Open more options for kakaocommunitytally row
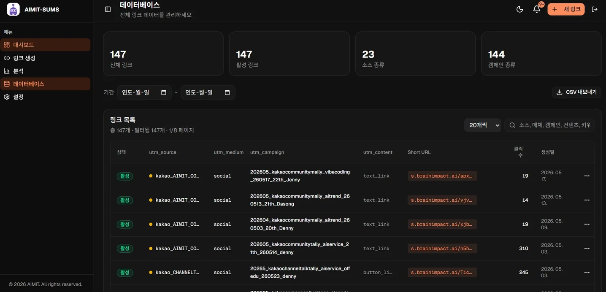 [587, 249]
